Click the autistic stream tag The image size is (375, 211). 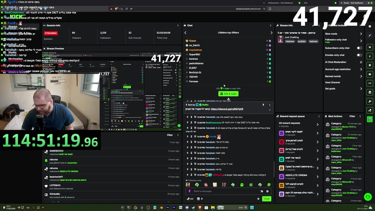(x=302, y=42)
